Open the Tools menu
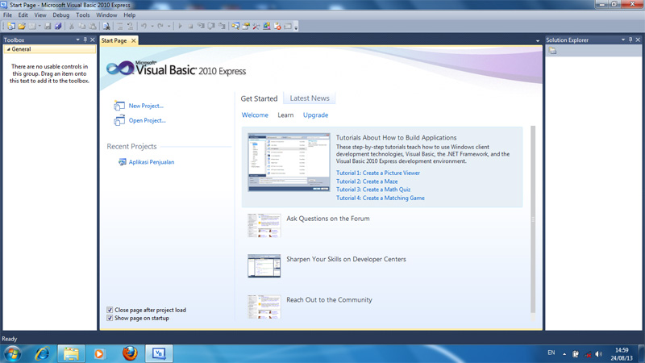645x363 pixels. click(83, 15)
